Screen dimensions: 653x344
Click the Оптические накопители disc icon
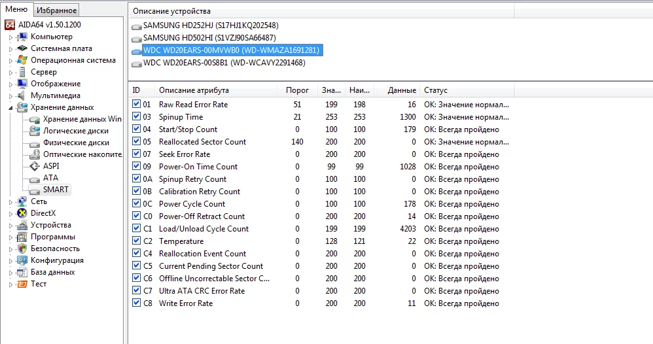tap(35, 154)
